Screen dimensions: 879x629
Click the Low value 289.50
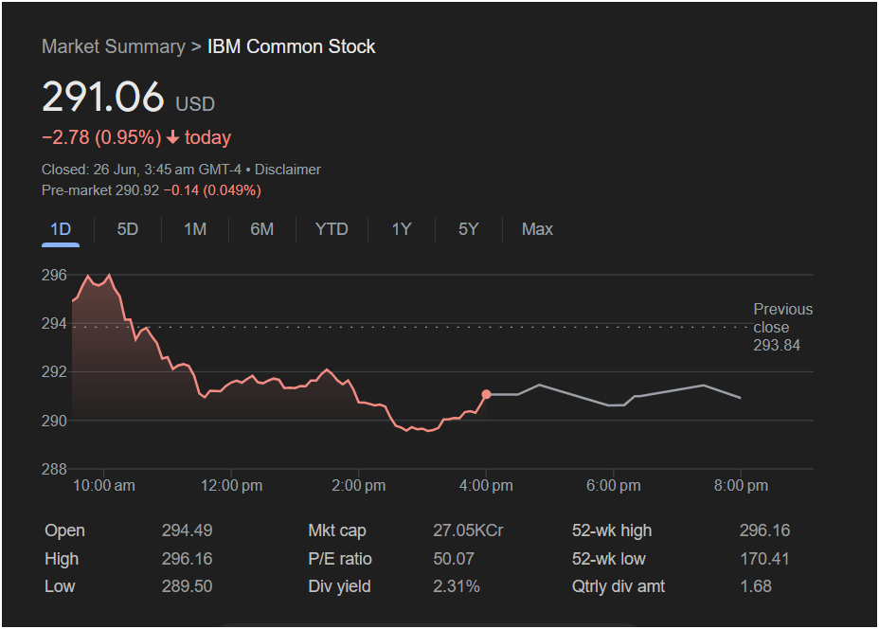[x=188, y=586]
